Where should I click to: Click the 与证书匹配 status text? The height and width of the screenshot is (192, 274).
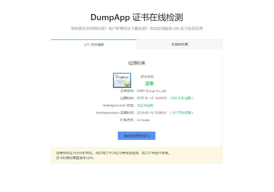tap(145, 105)
